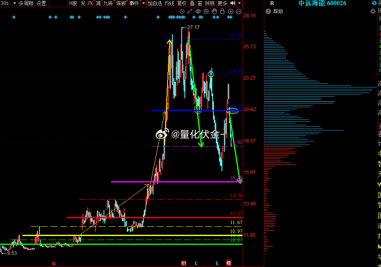Click the gray question mark help icon

click(x=268, y=11)
